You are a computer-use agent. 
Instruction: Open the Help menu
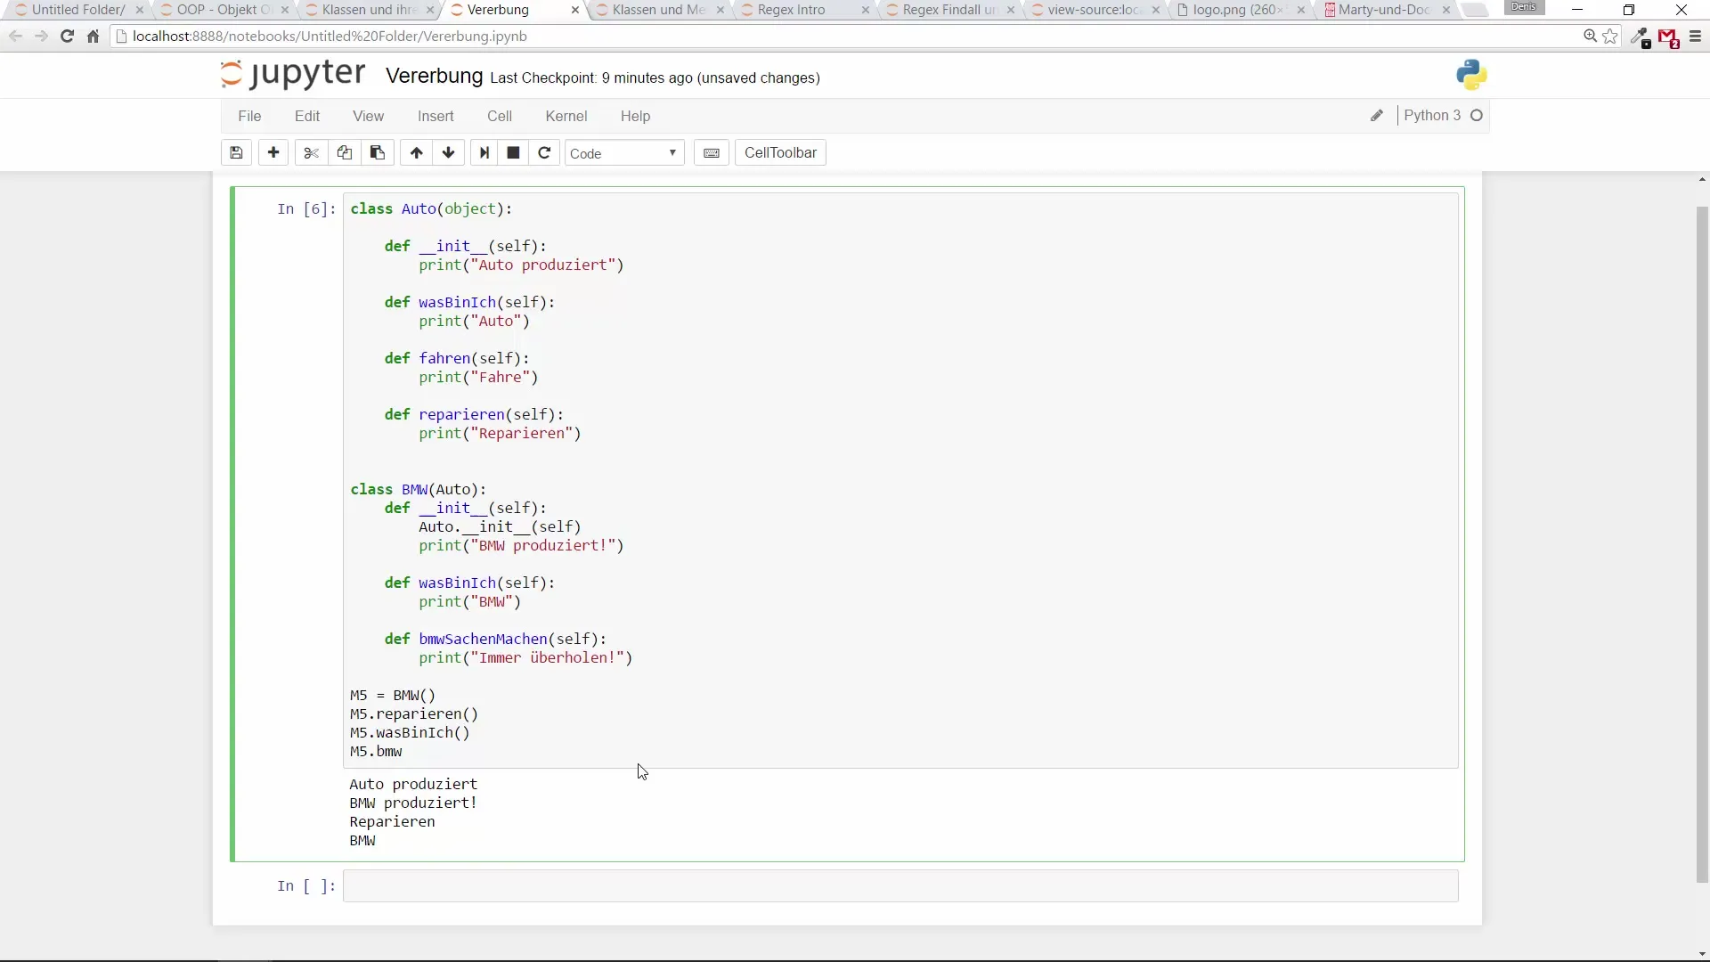[x=635, y=117]
